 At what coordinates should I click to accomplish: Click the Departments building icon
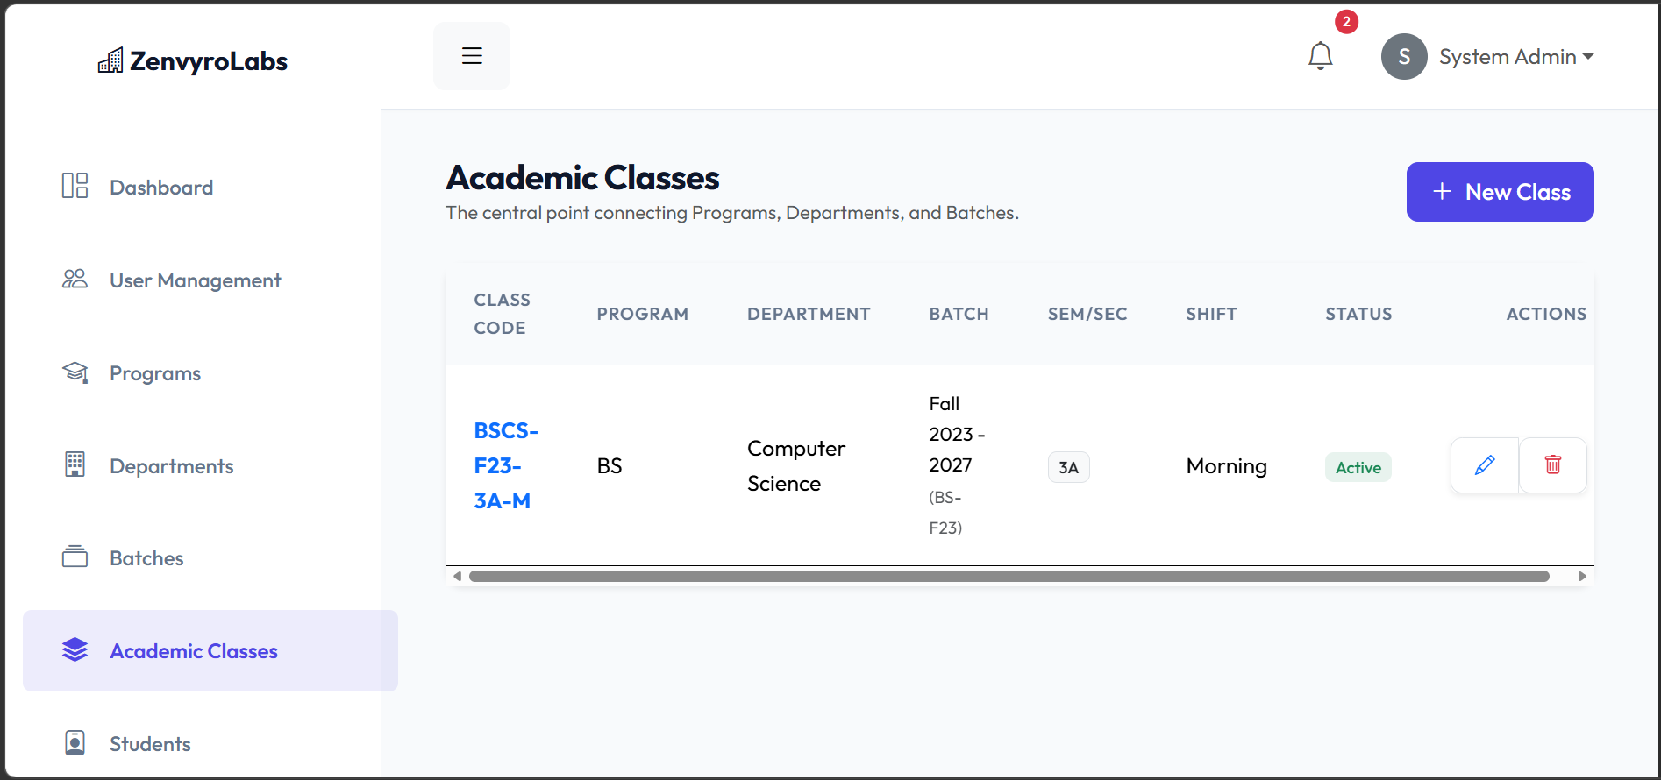coord(75,464)
